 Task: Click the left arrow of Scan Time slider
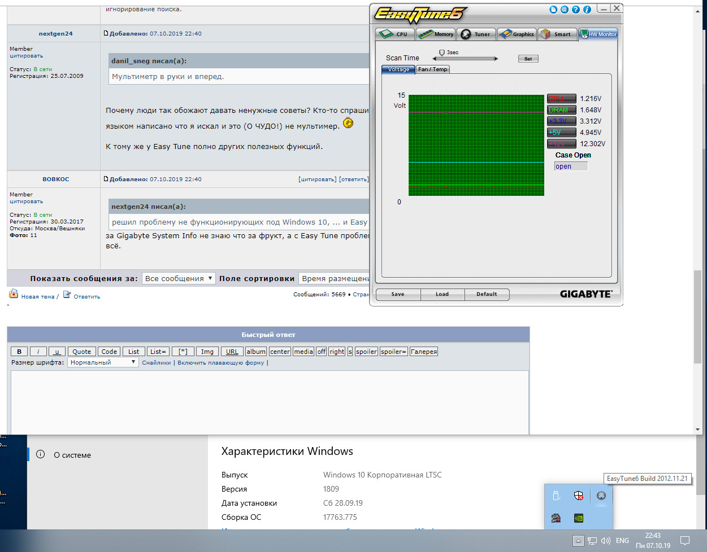[x=435, y=59]
